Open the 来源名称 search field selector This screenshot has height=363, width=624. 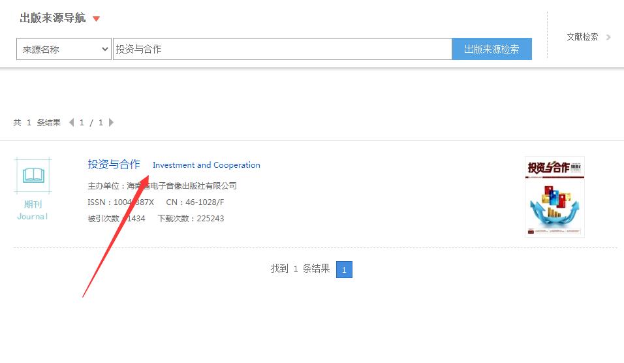[64, 49]
